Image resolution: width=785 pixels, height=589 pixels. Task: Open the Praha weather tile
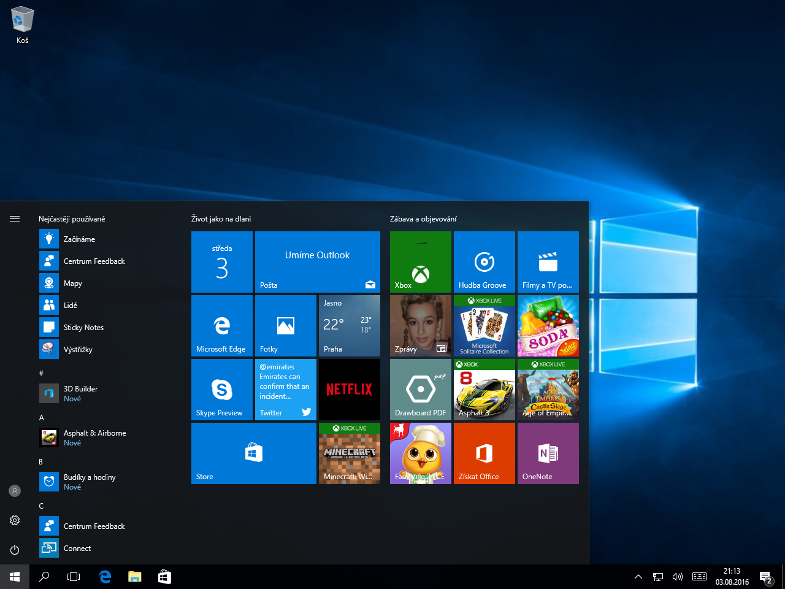coord(350,326)
